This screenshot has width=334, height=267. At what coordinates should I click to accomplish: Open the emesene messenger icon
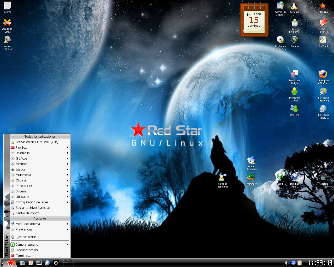(294, 110)
